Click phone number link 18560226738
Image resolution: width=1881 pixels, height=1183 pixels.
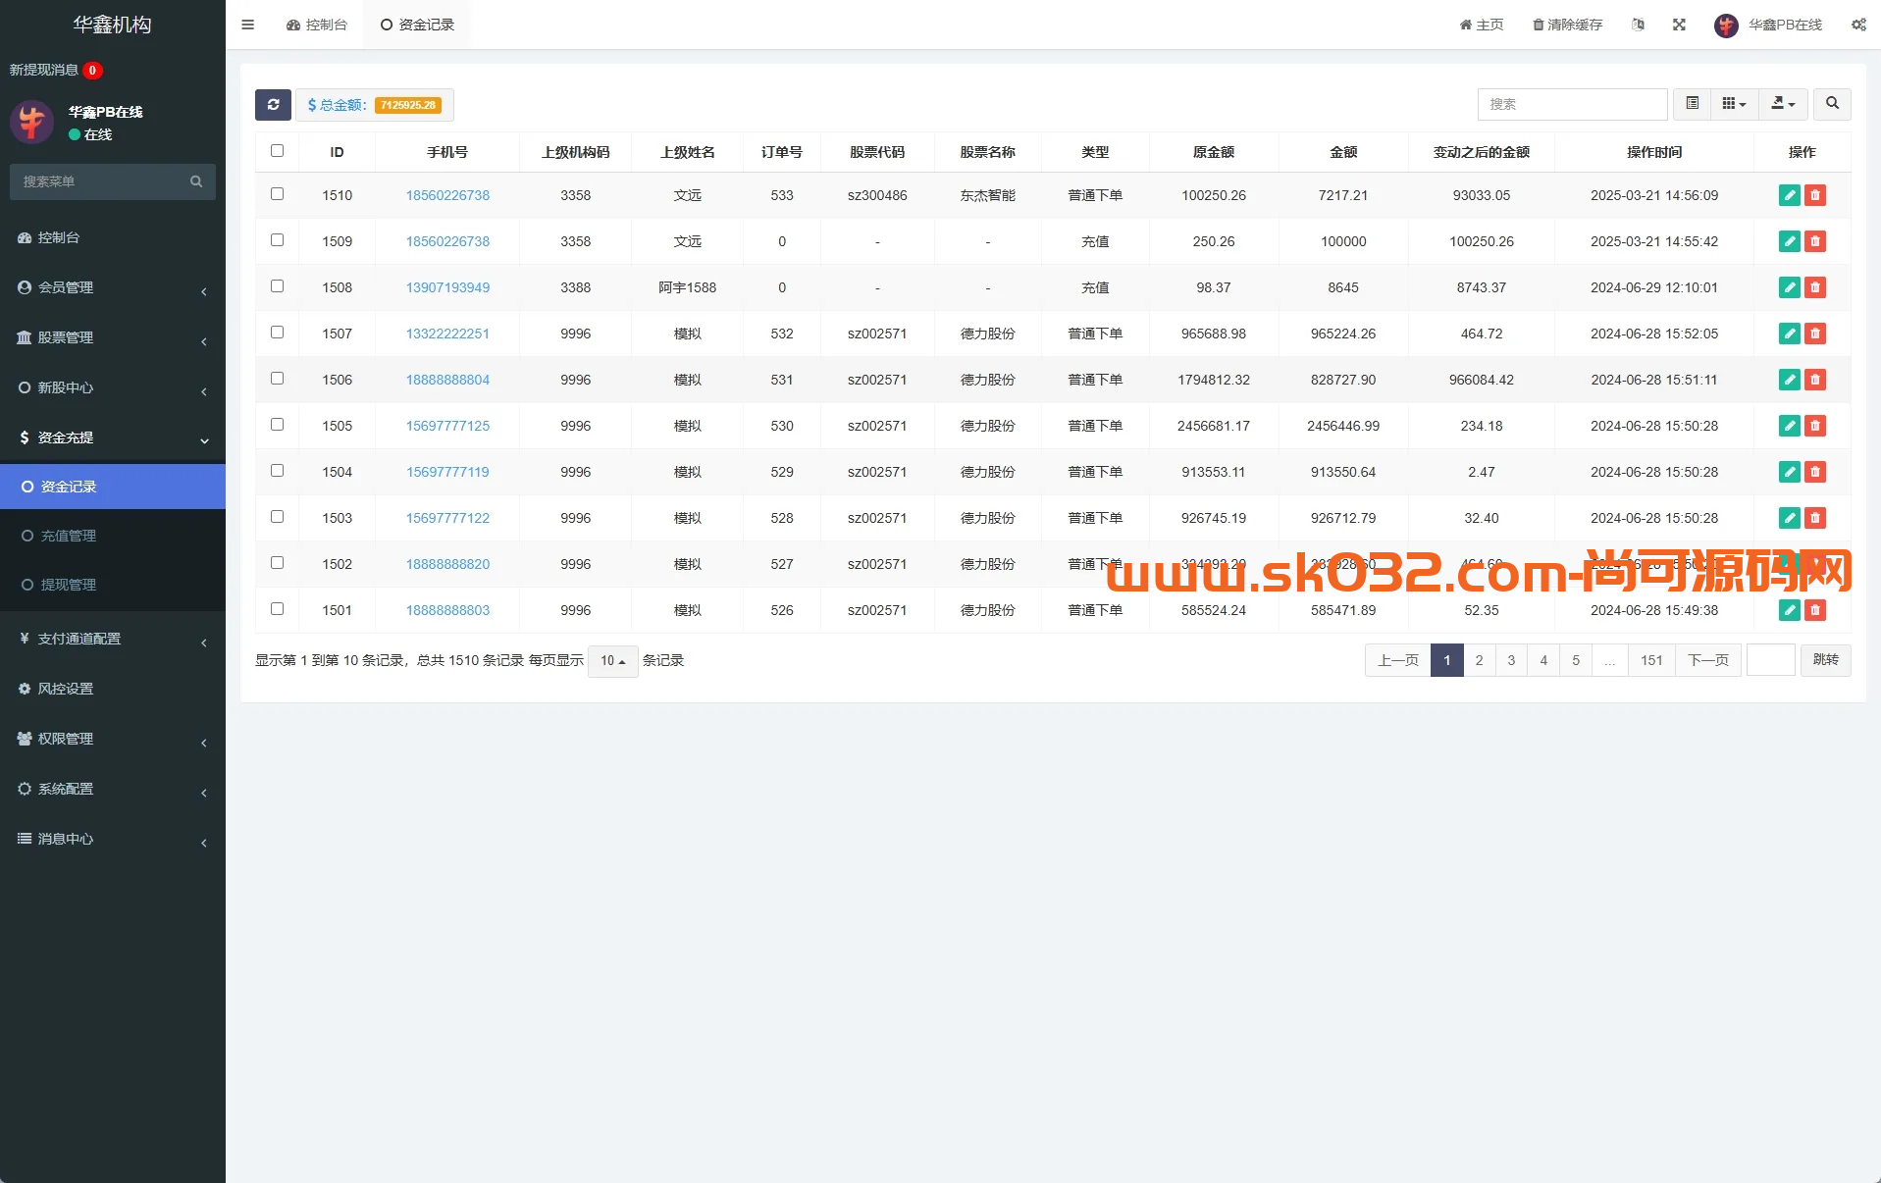[447, 195]
